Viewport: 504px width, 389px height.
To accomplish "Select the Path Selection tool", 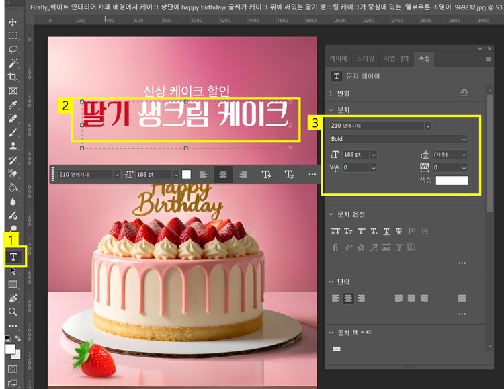I will (13, 271).
